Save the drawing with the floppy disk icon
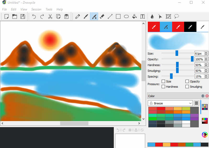 tap(23, 17)
